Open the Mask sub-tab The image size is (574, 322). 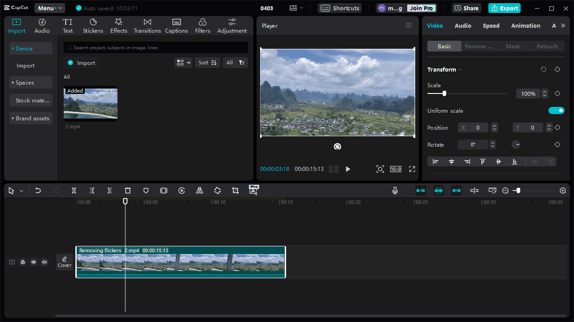click(513, 46)
